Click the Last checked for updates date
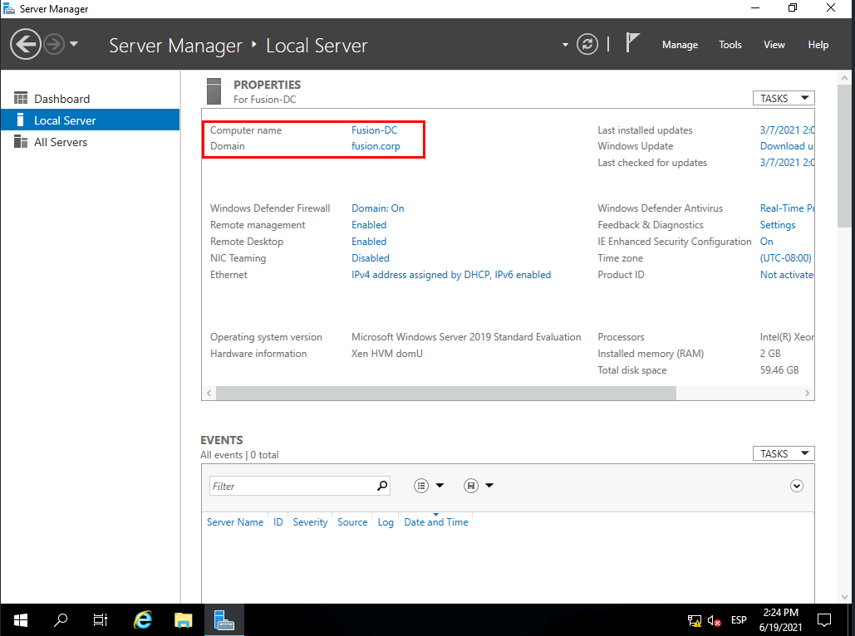Screen dimensions: 855x636 [x=787, y=163]
